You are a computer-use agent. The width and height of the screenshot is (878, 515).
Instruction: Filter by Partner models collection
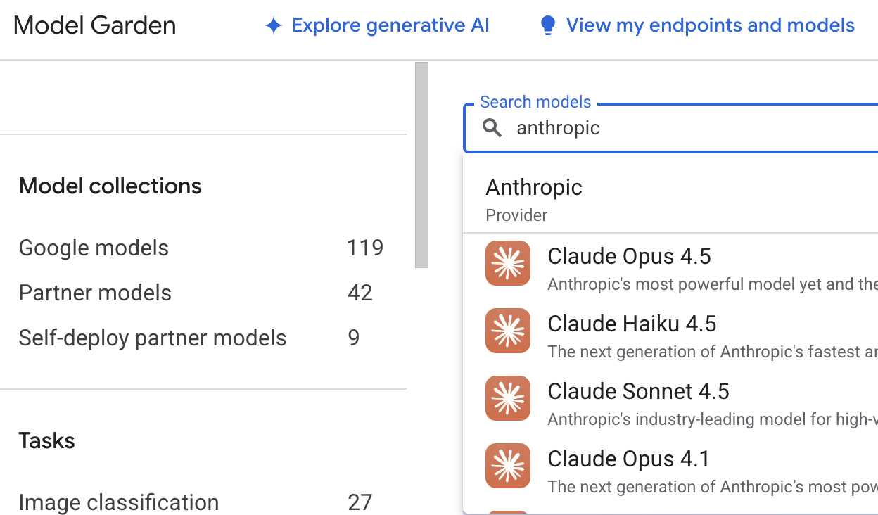click(95, 293)
